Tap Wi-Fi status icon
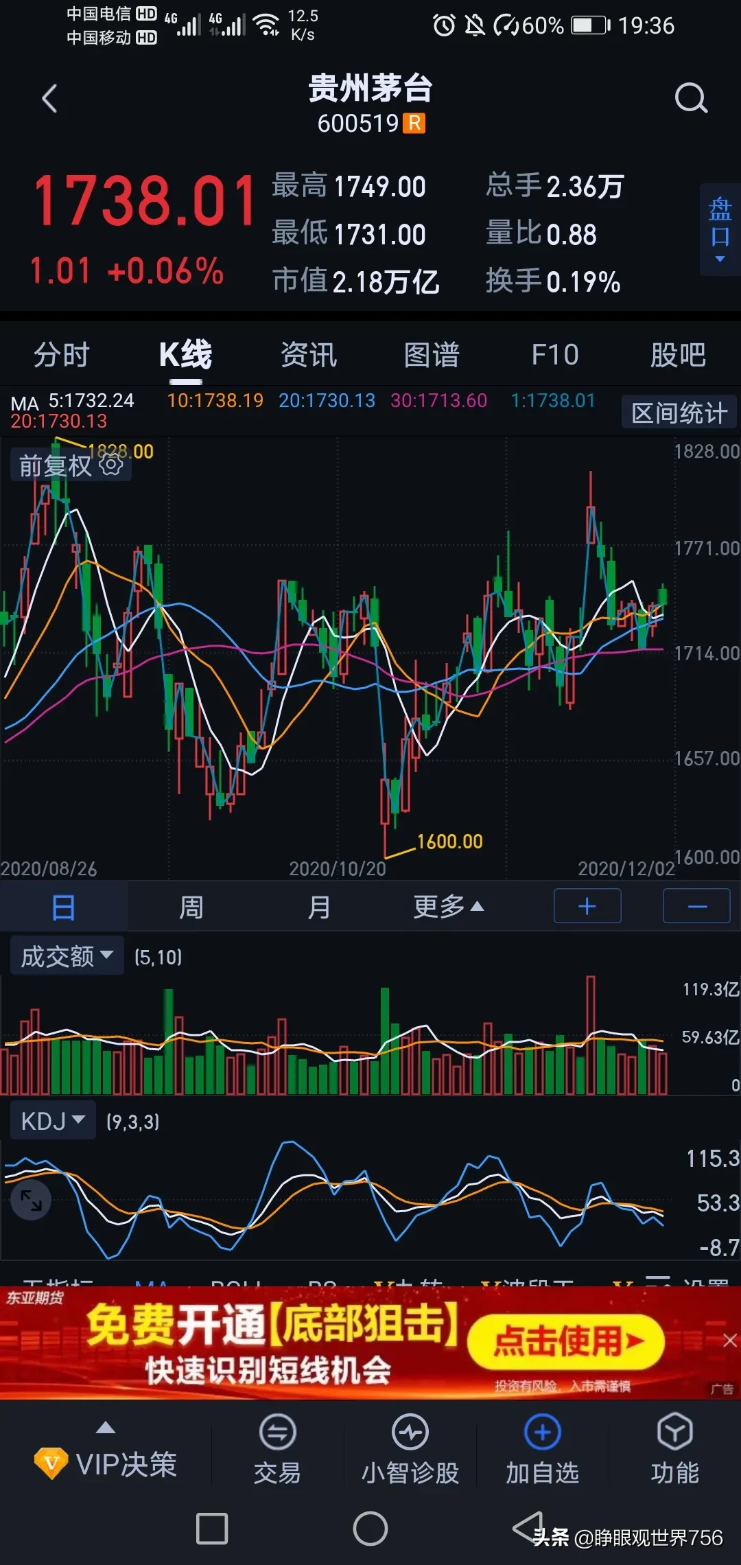Viewport: 741px width, 1565px height. point(266,25)
